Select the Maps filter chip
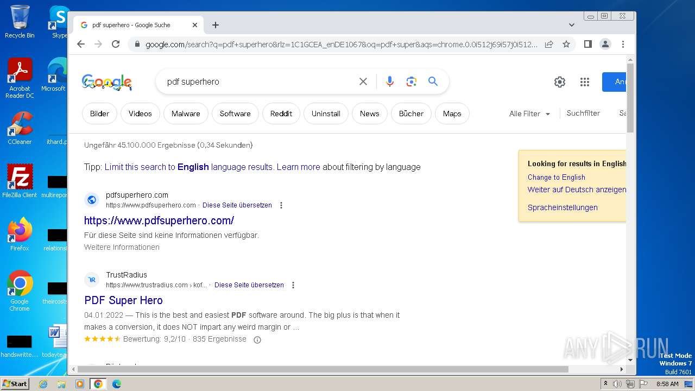The height and width of the screenshot is (391, 695). 452,113
